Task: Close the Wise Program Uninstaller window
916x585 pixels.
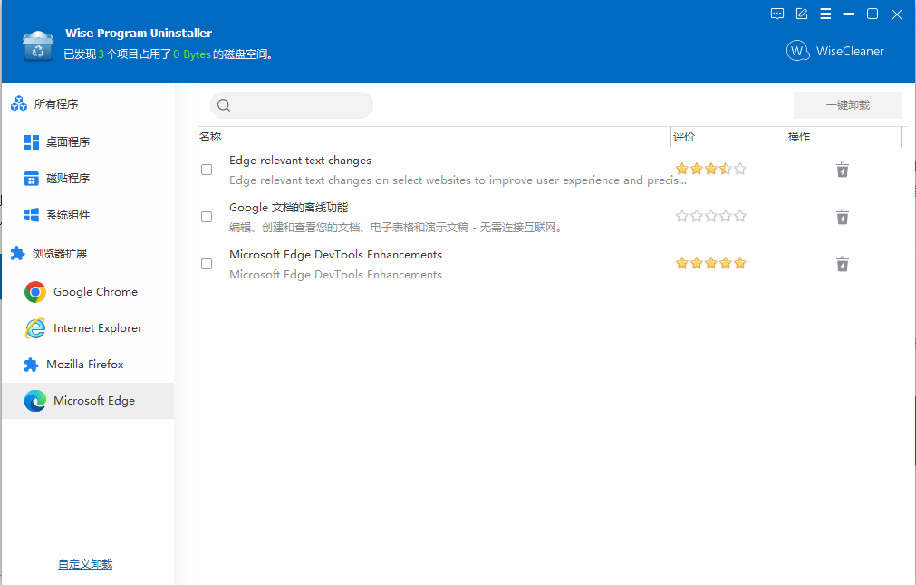Action: (897, 14)
